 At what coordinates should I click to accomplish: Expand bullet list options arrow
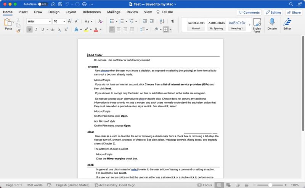click(117, 21)
